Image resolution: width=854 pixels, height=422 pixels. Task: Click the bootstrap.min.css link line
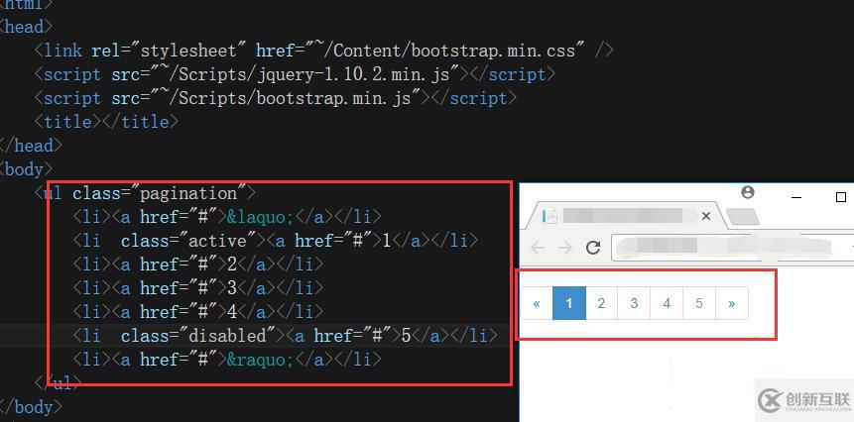tap(324, 51)
